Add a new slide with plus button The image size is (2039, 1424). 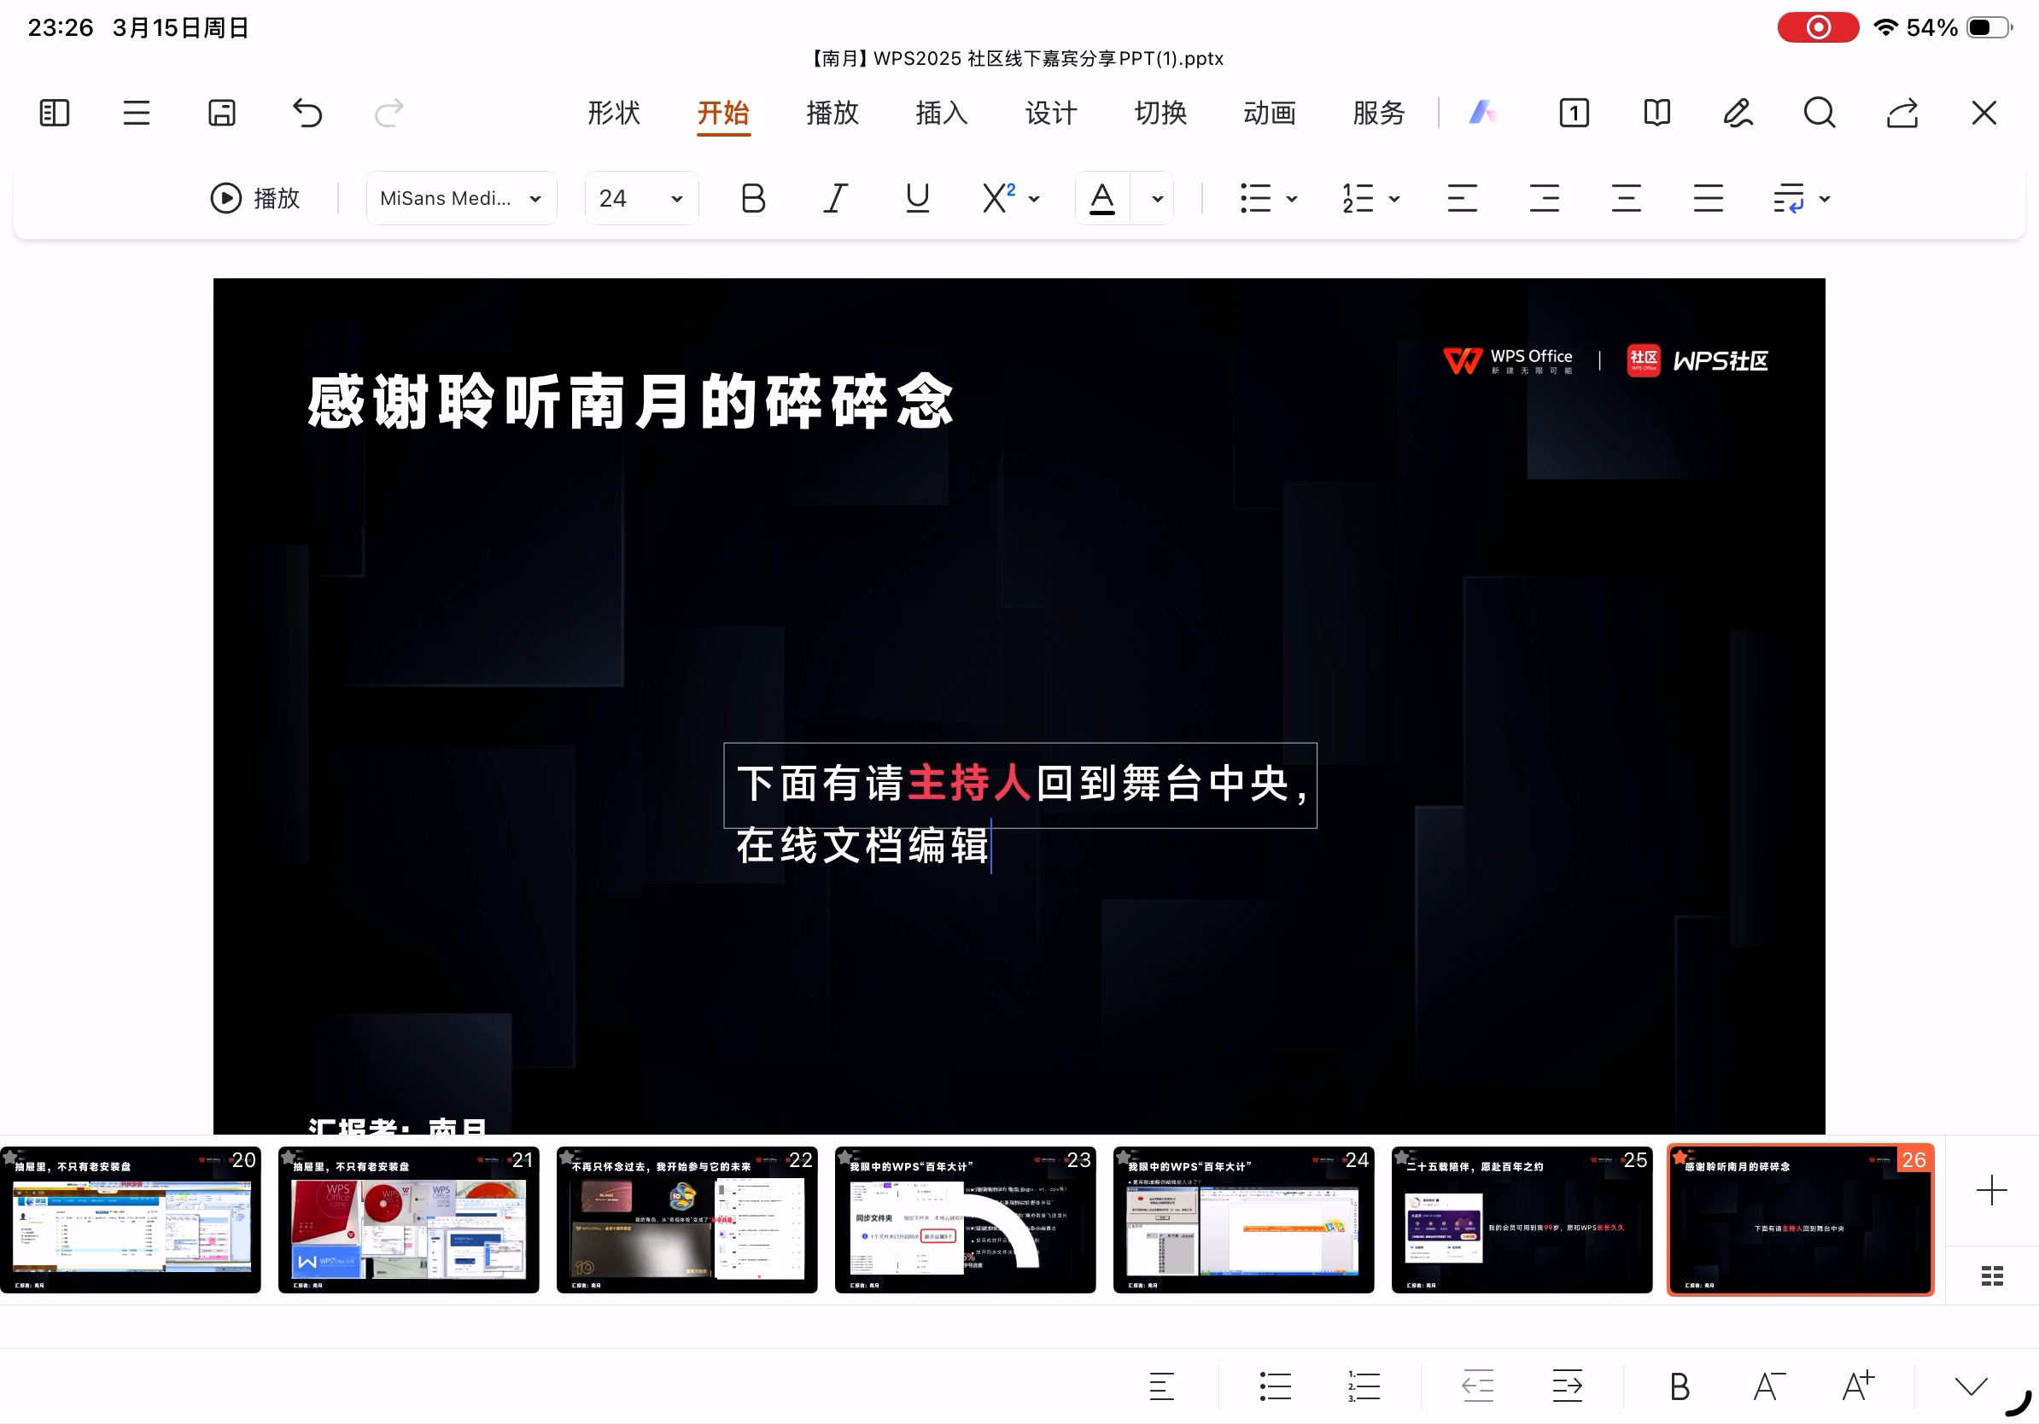(x=1991, y=1189)
